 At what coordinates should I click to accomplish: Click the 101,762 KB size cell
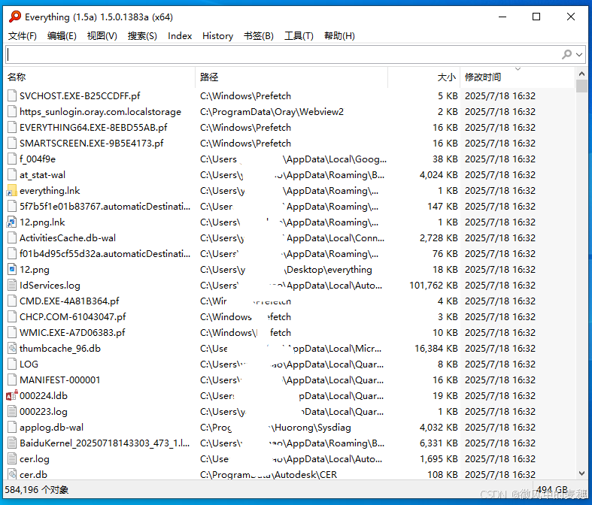pos(433,286)
